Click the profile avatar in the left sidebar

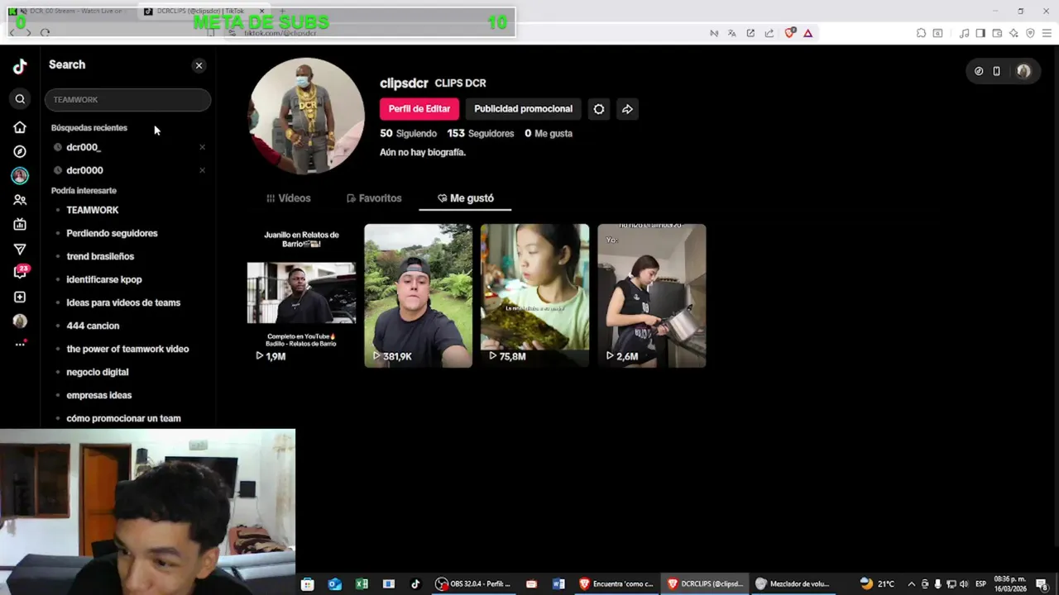[x=20, y=321]
